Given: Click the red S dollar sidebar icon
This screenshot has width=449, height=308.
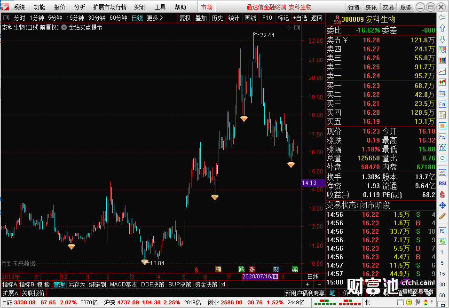Looking at the screenshot, I should [x=442, y=195].
